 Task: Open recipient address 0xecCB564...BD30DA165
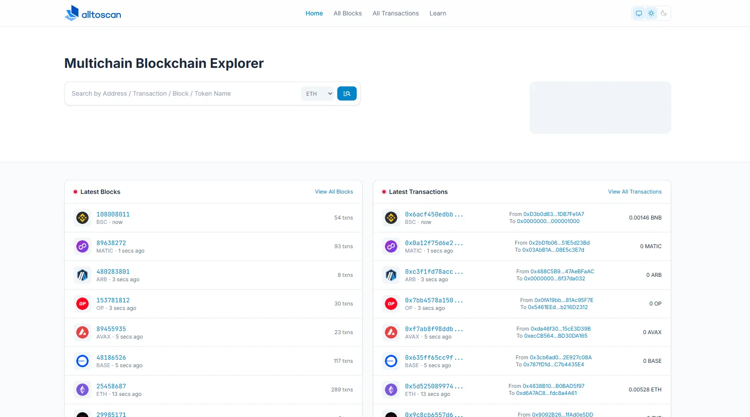point(556,336)
